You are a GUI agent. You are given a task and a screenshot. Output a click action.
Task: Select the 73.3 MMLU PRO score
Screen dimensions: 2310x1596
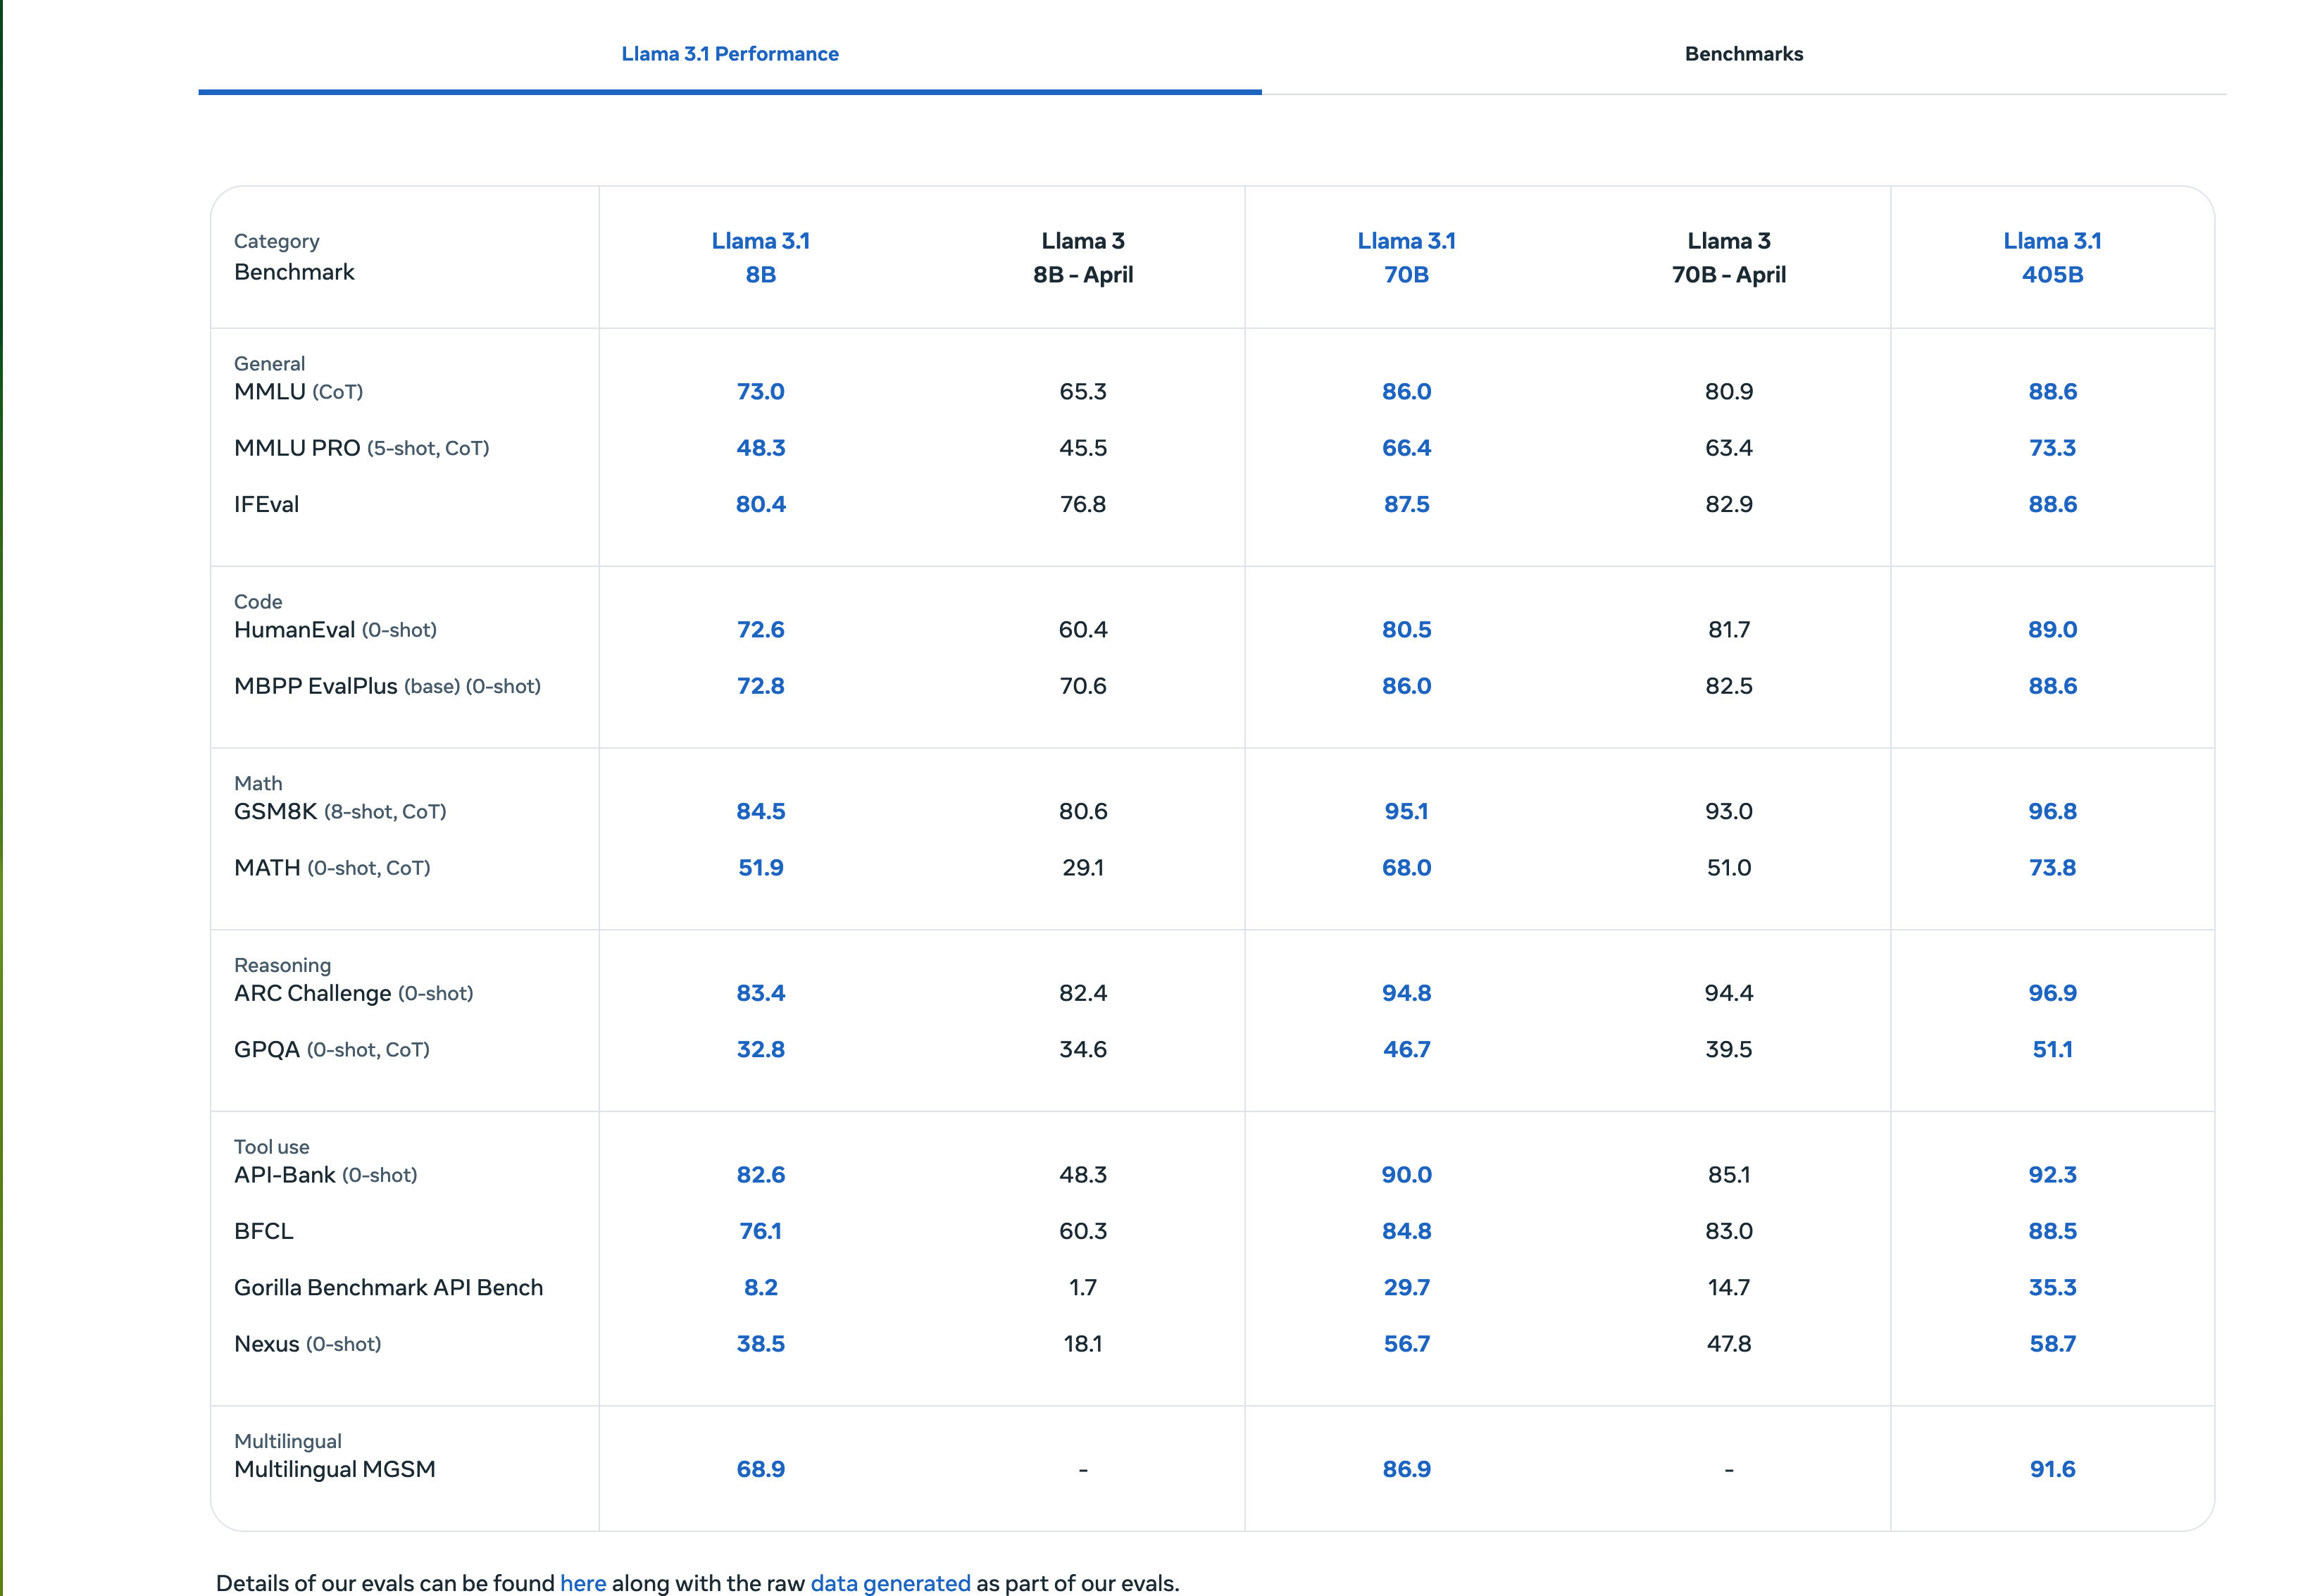coord(2052,448)
